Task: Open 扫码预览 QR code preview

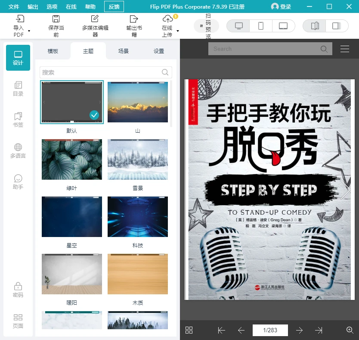Action: click(206, 26)
